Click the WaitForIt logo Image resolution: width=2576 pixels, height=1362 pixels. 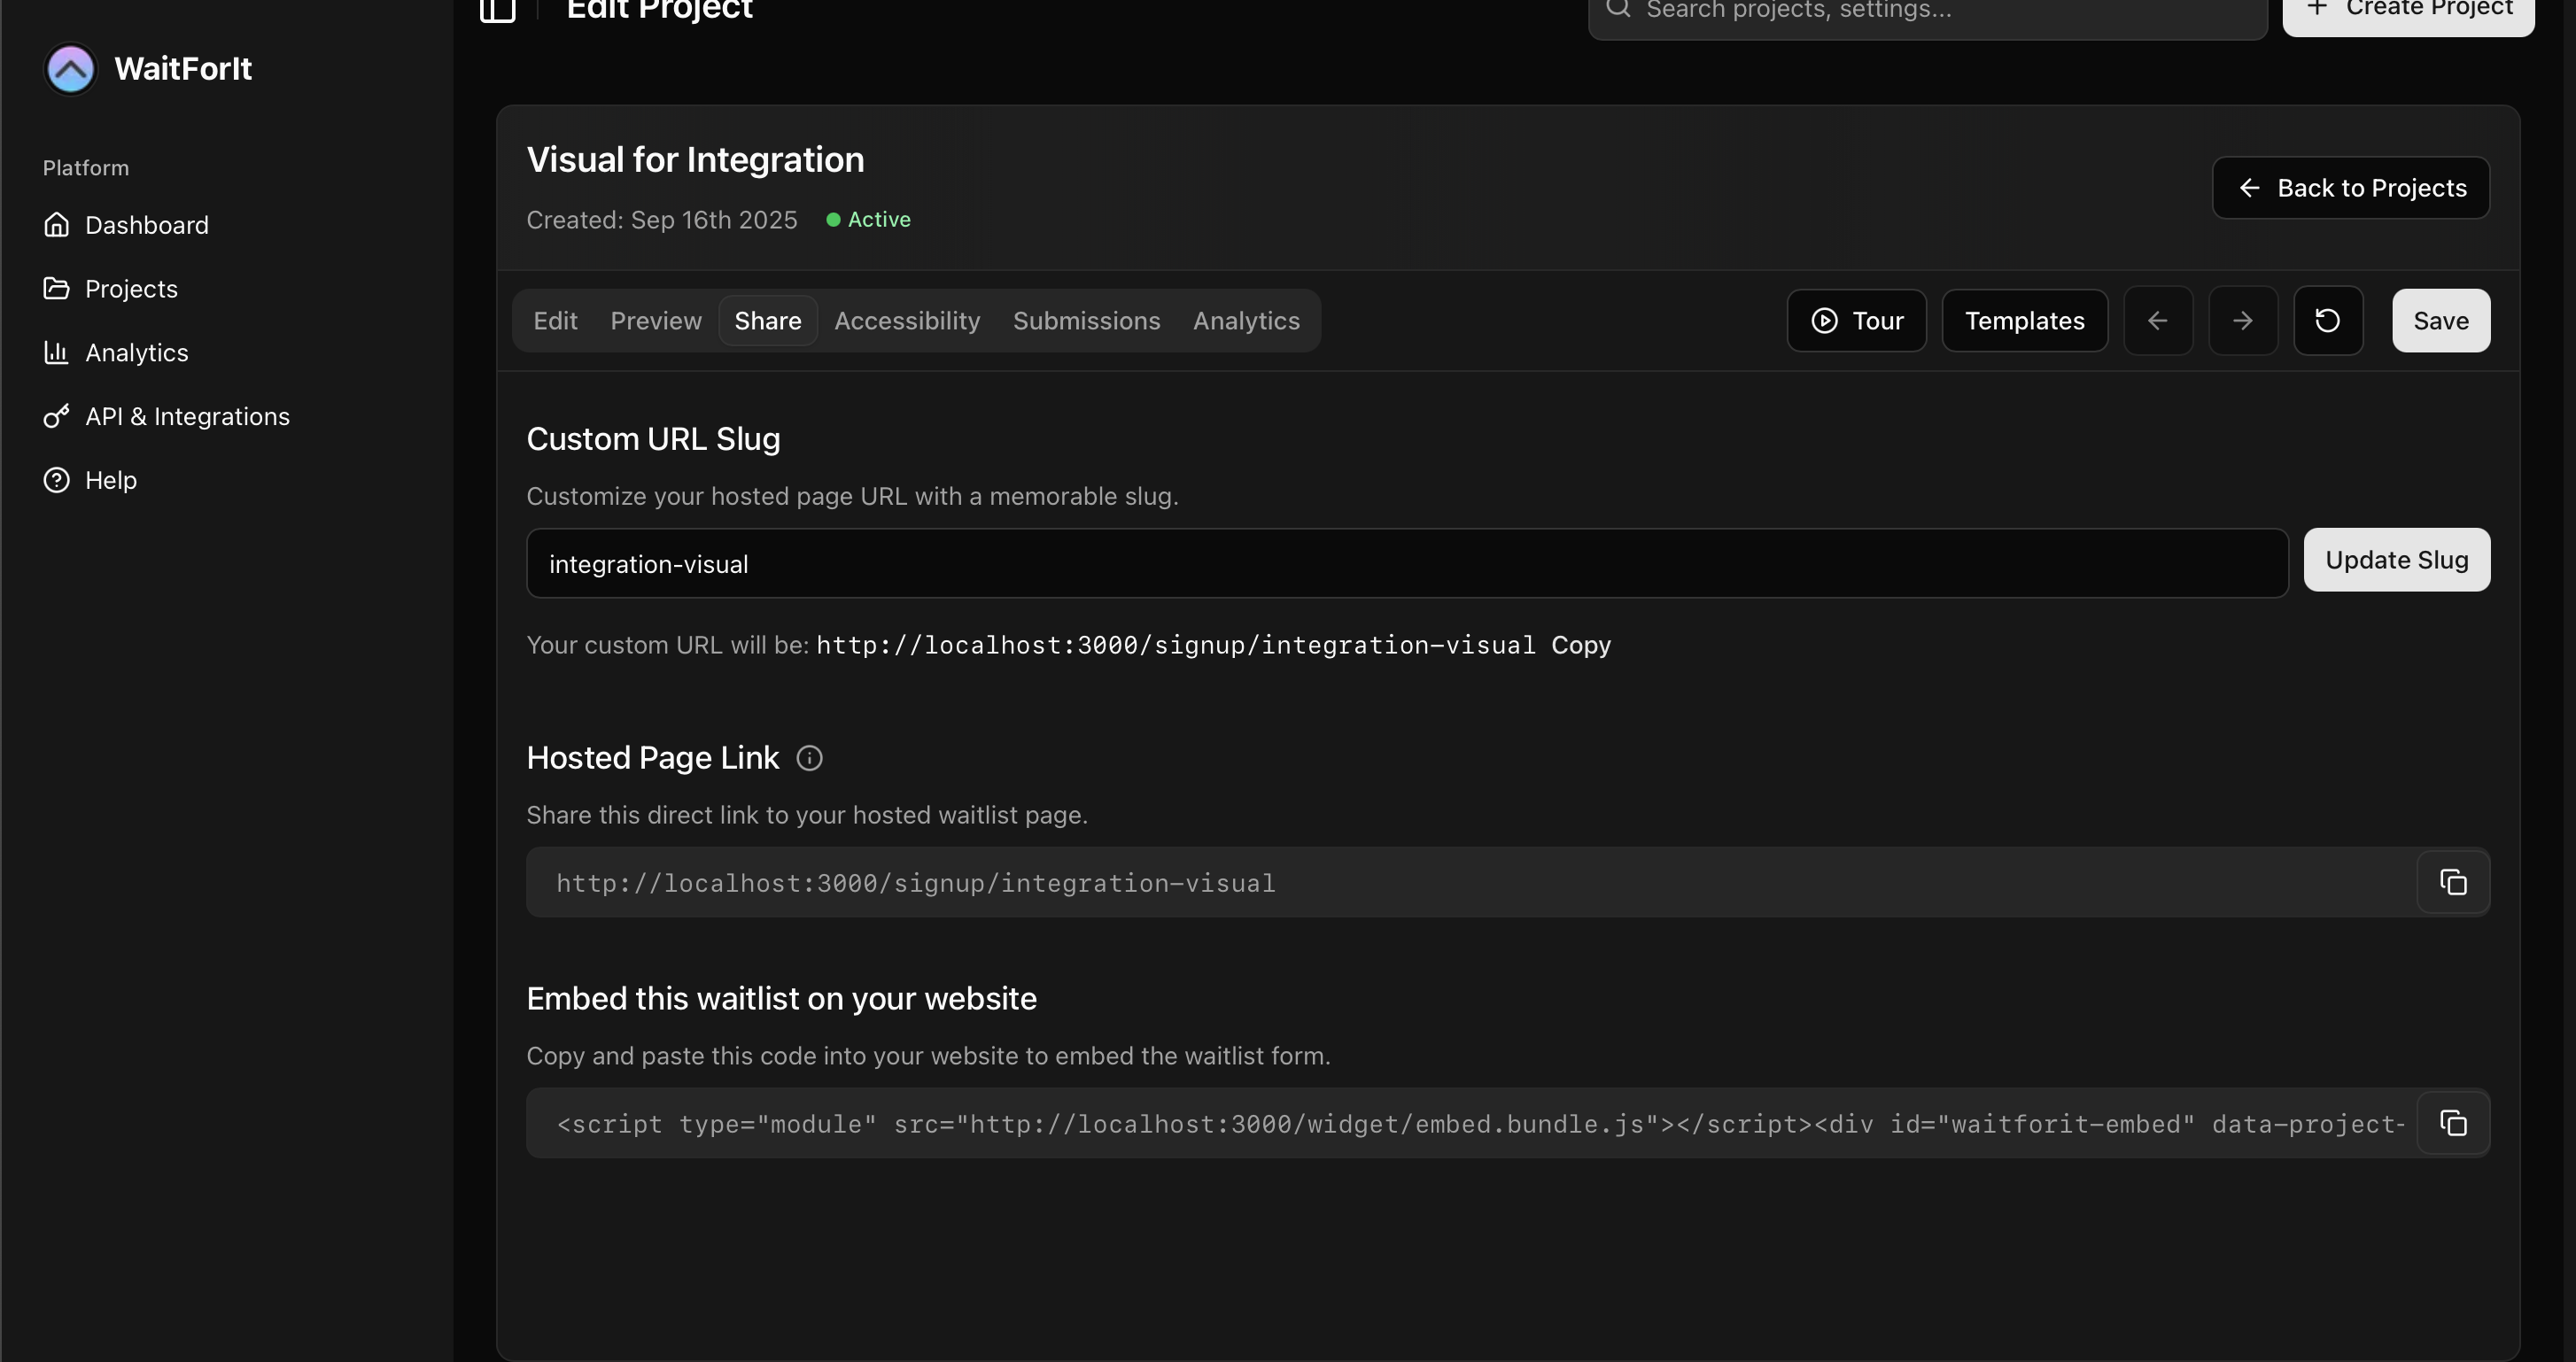point(70,68)
